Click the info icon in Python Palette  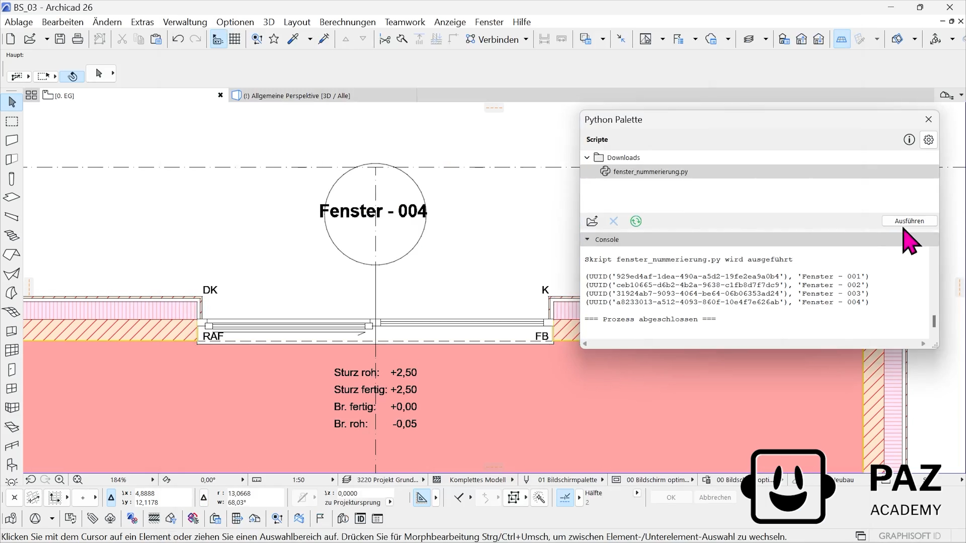click(x=909, y=140)
